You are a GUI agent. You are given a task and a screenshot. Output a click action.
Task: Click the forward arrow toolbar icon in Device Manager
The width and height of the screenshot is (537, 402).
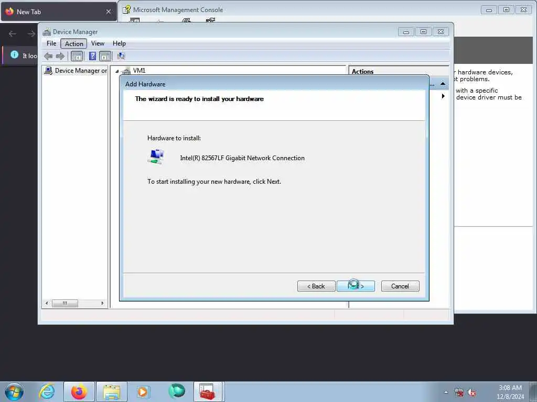click(60, 56)
